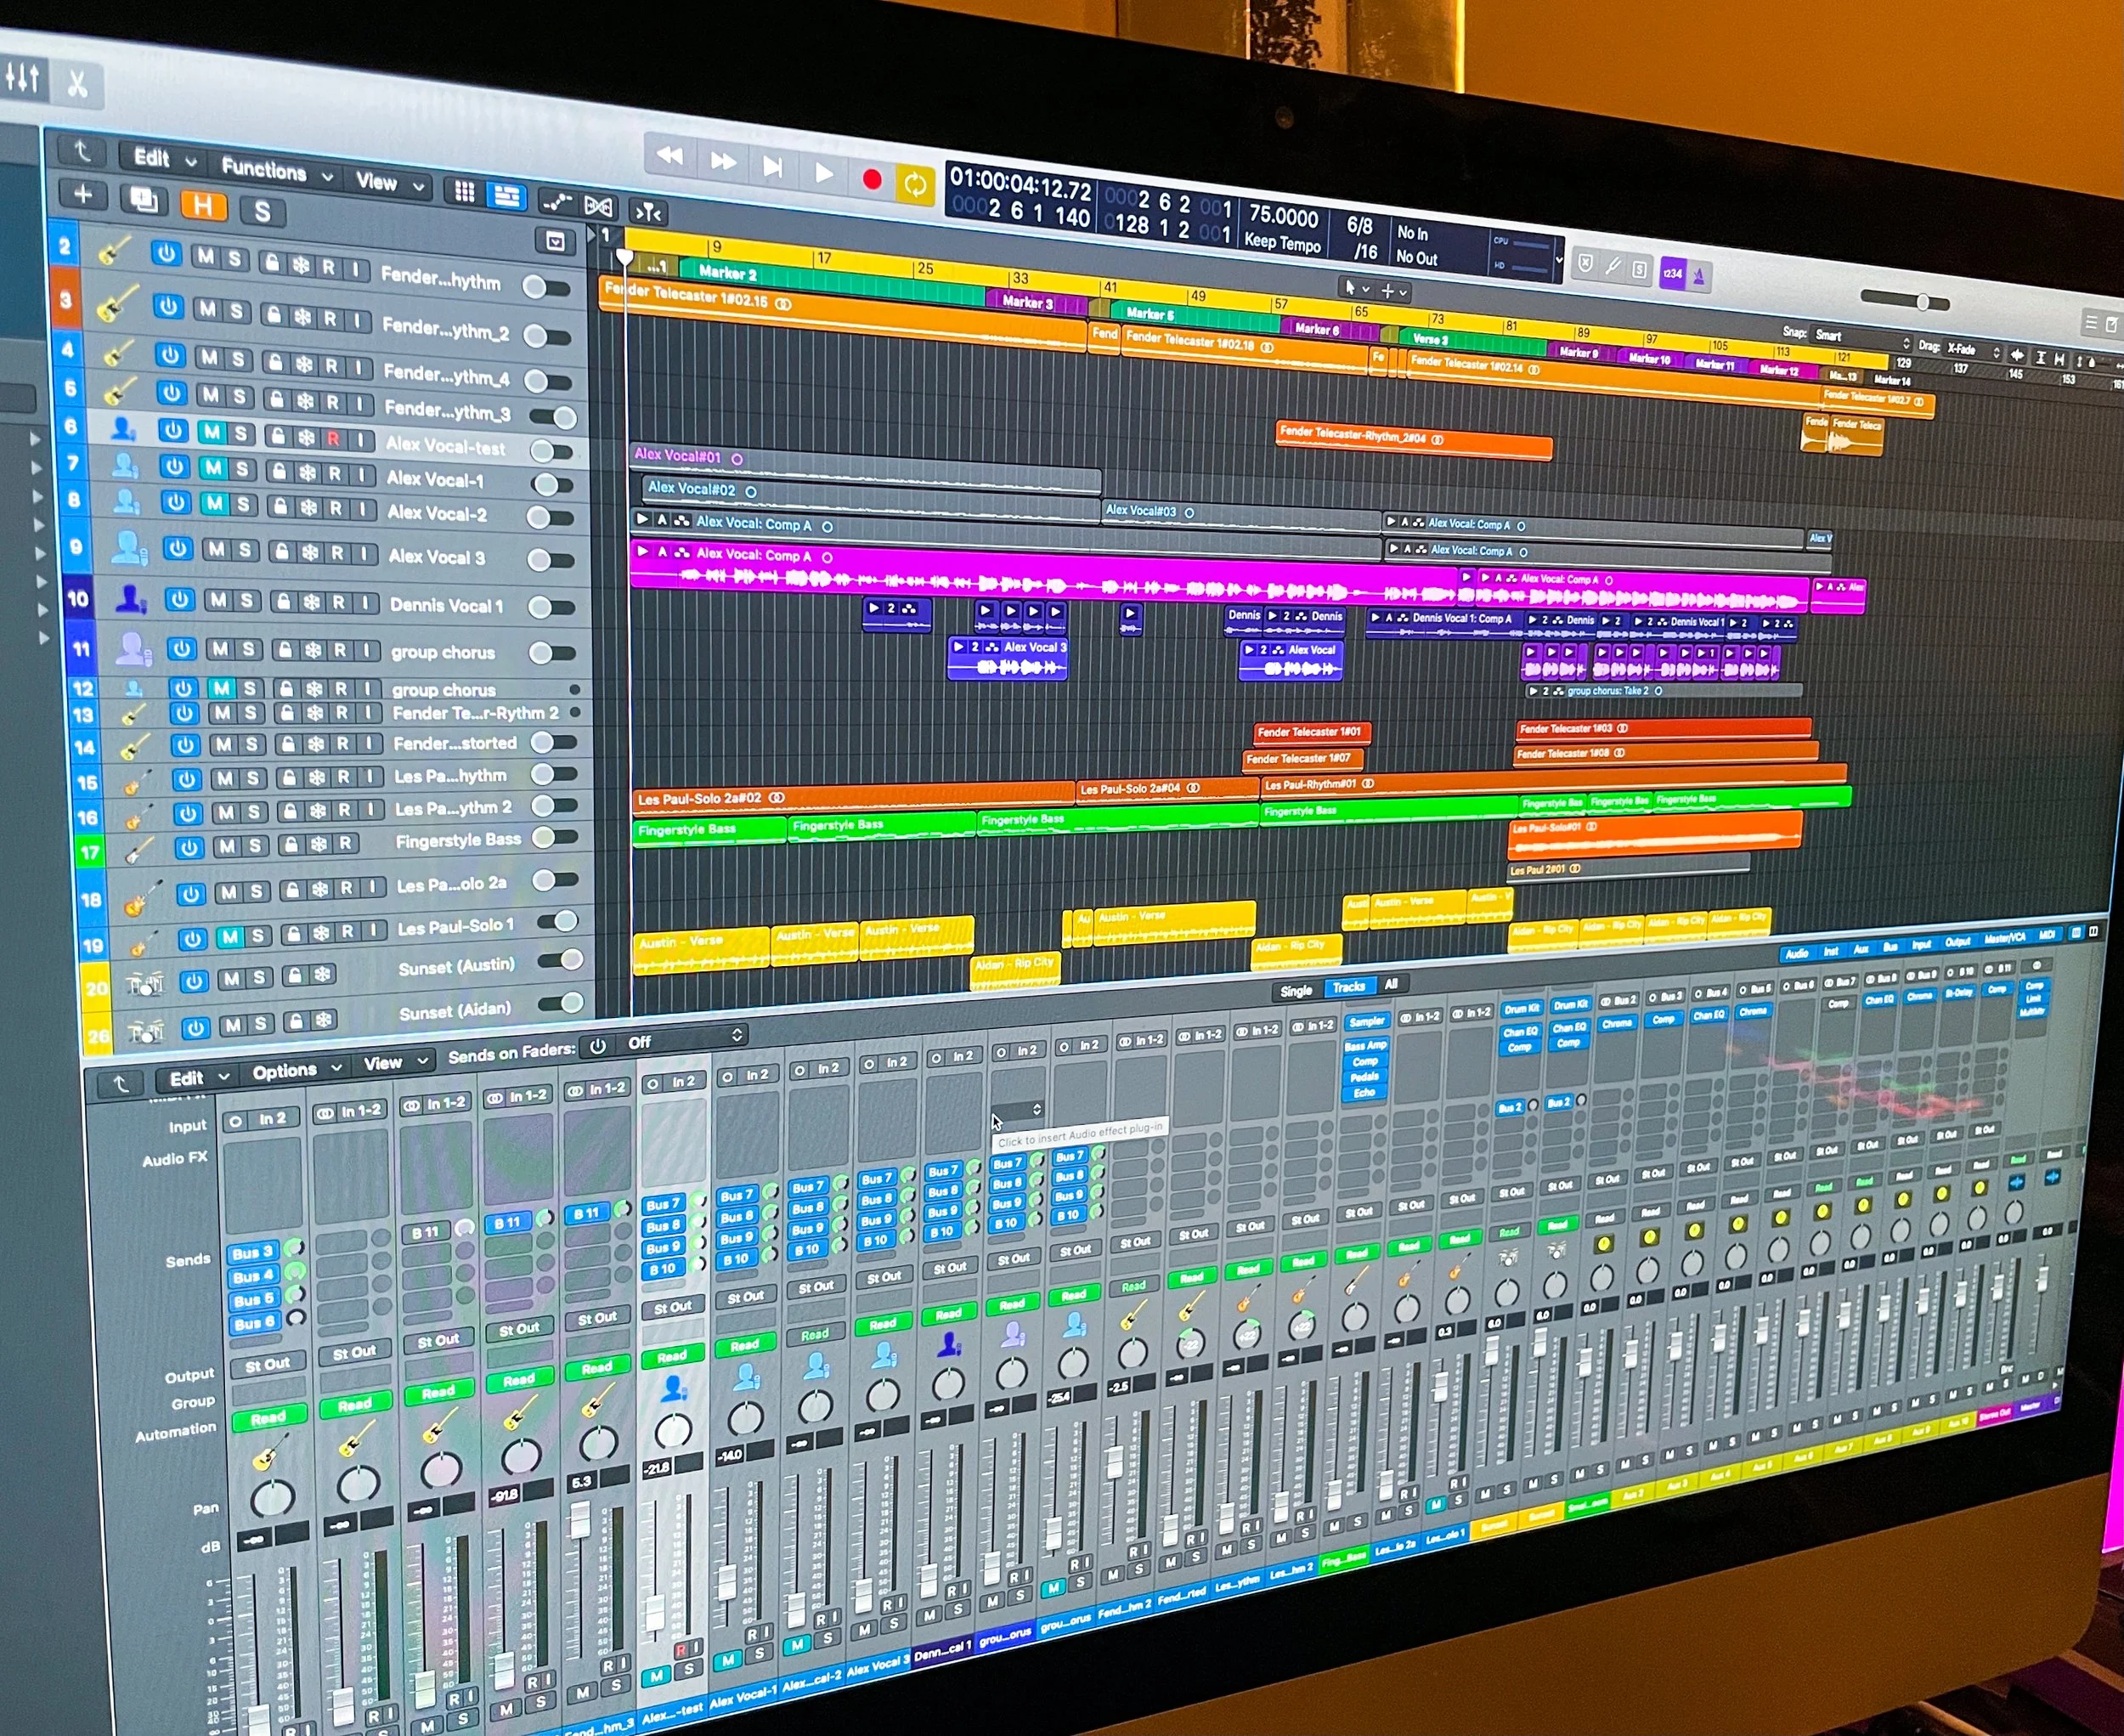
Task: Click the 6/8 time signature display
Action: pyautogui.click(x=1361, y=226)
